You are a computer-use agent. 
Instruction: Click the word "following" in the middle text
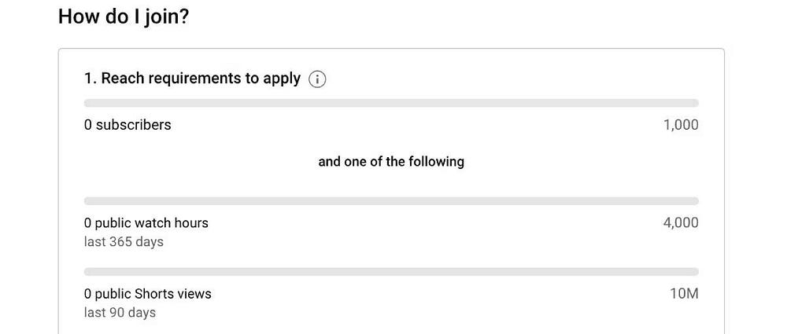436,162
